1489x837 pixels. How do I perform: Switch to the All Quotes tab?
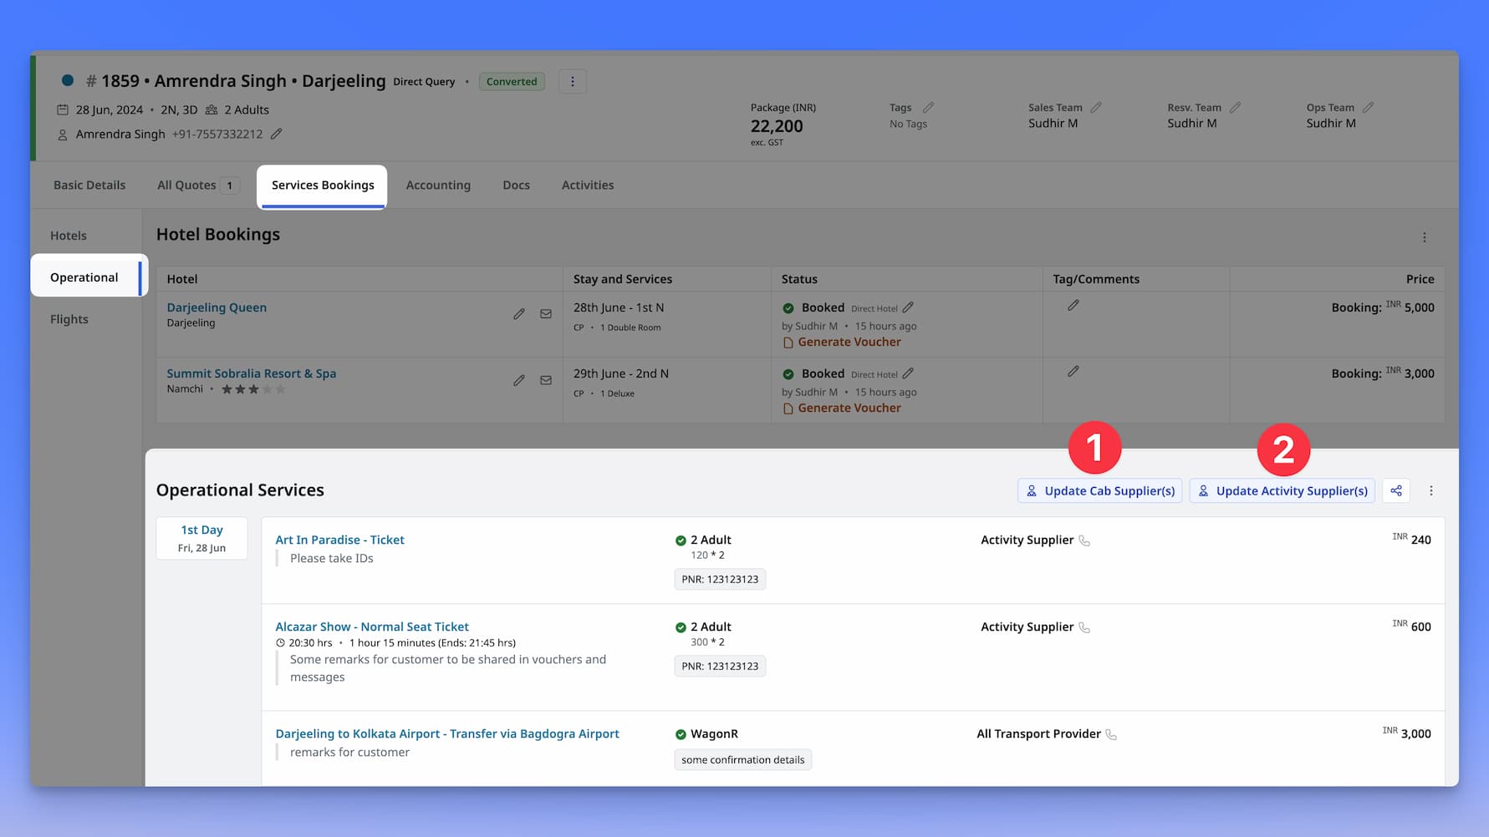point(188,185)
